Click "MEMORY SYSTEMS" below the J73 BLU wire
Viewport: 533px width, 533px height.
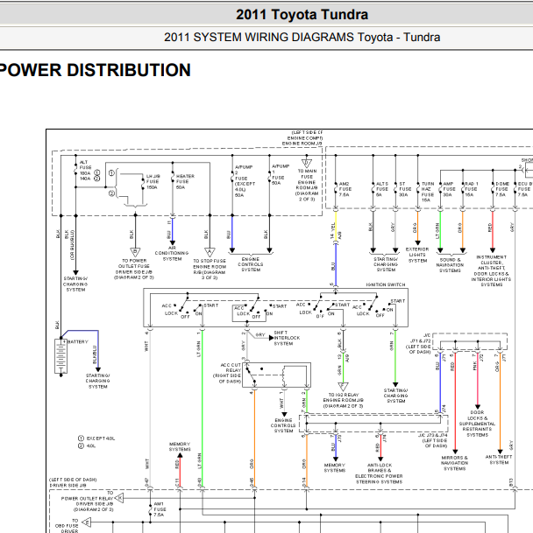pos(335,467)
